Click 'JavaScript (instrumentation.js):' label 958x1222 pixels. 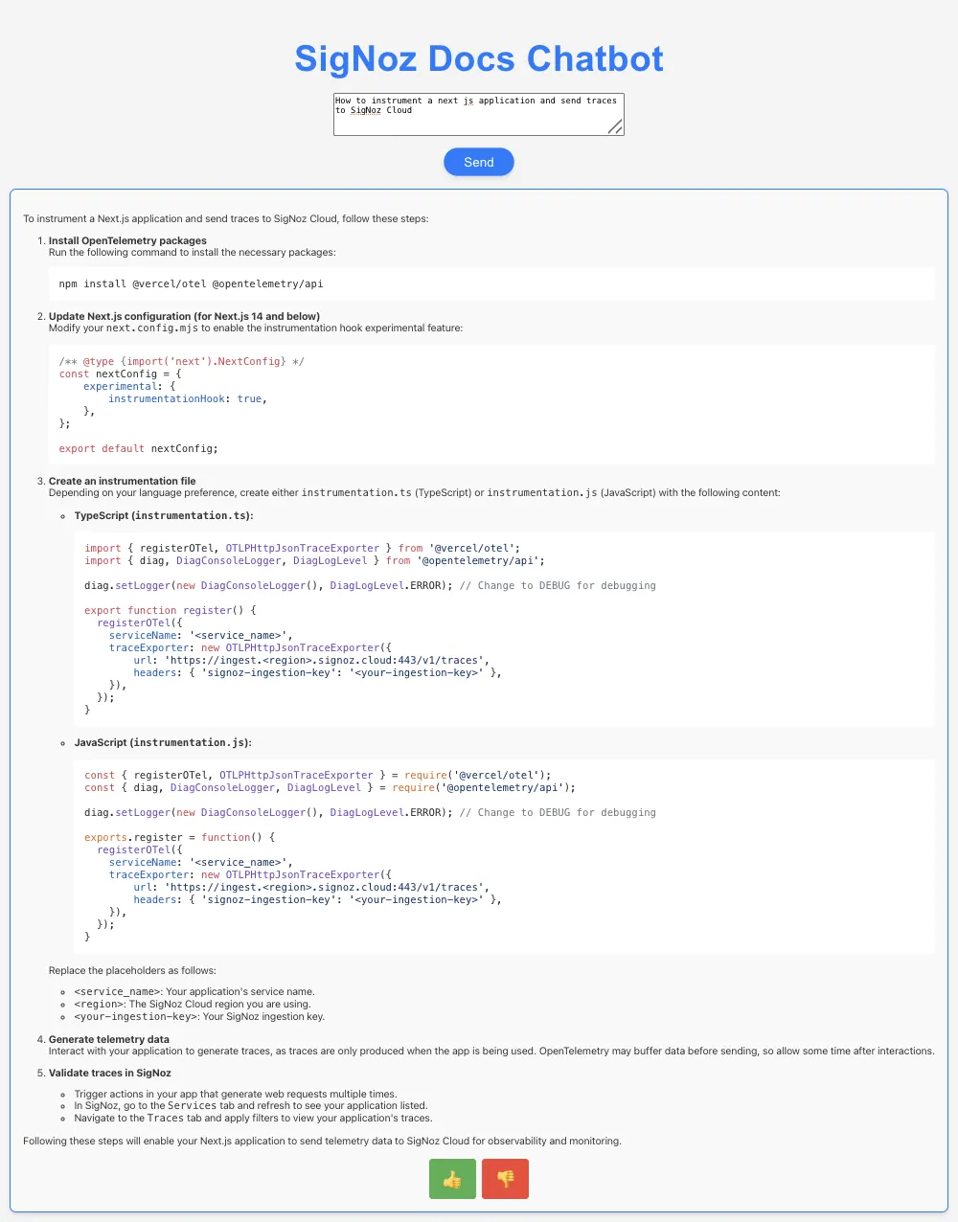pyautogui.click(x=163, y=743)
